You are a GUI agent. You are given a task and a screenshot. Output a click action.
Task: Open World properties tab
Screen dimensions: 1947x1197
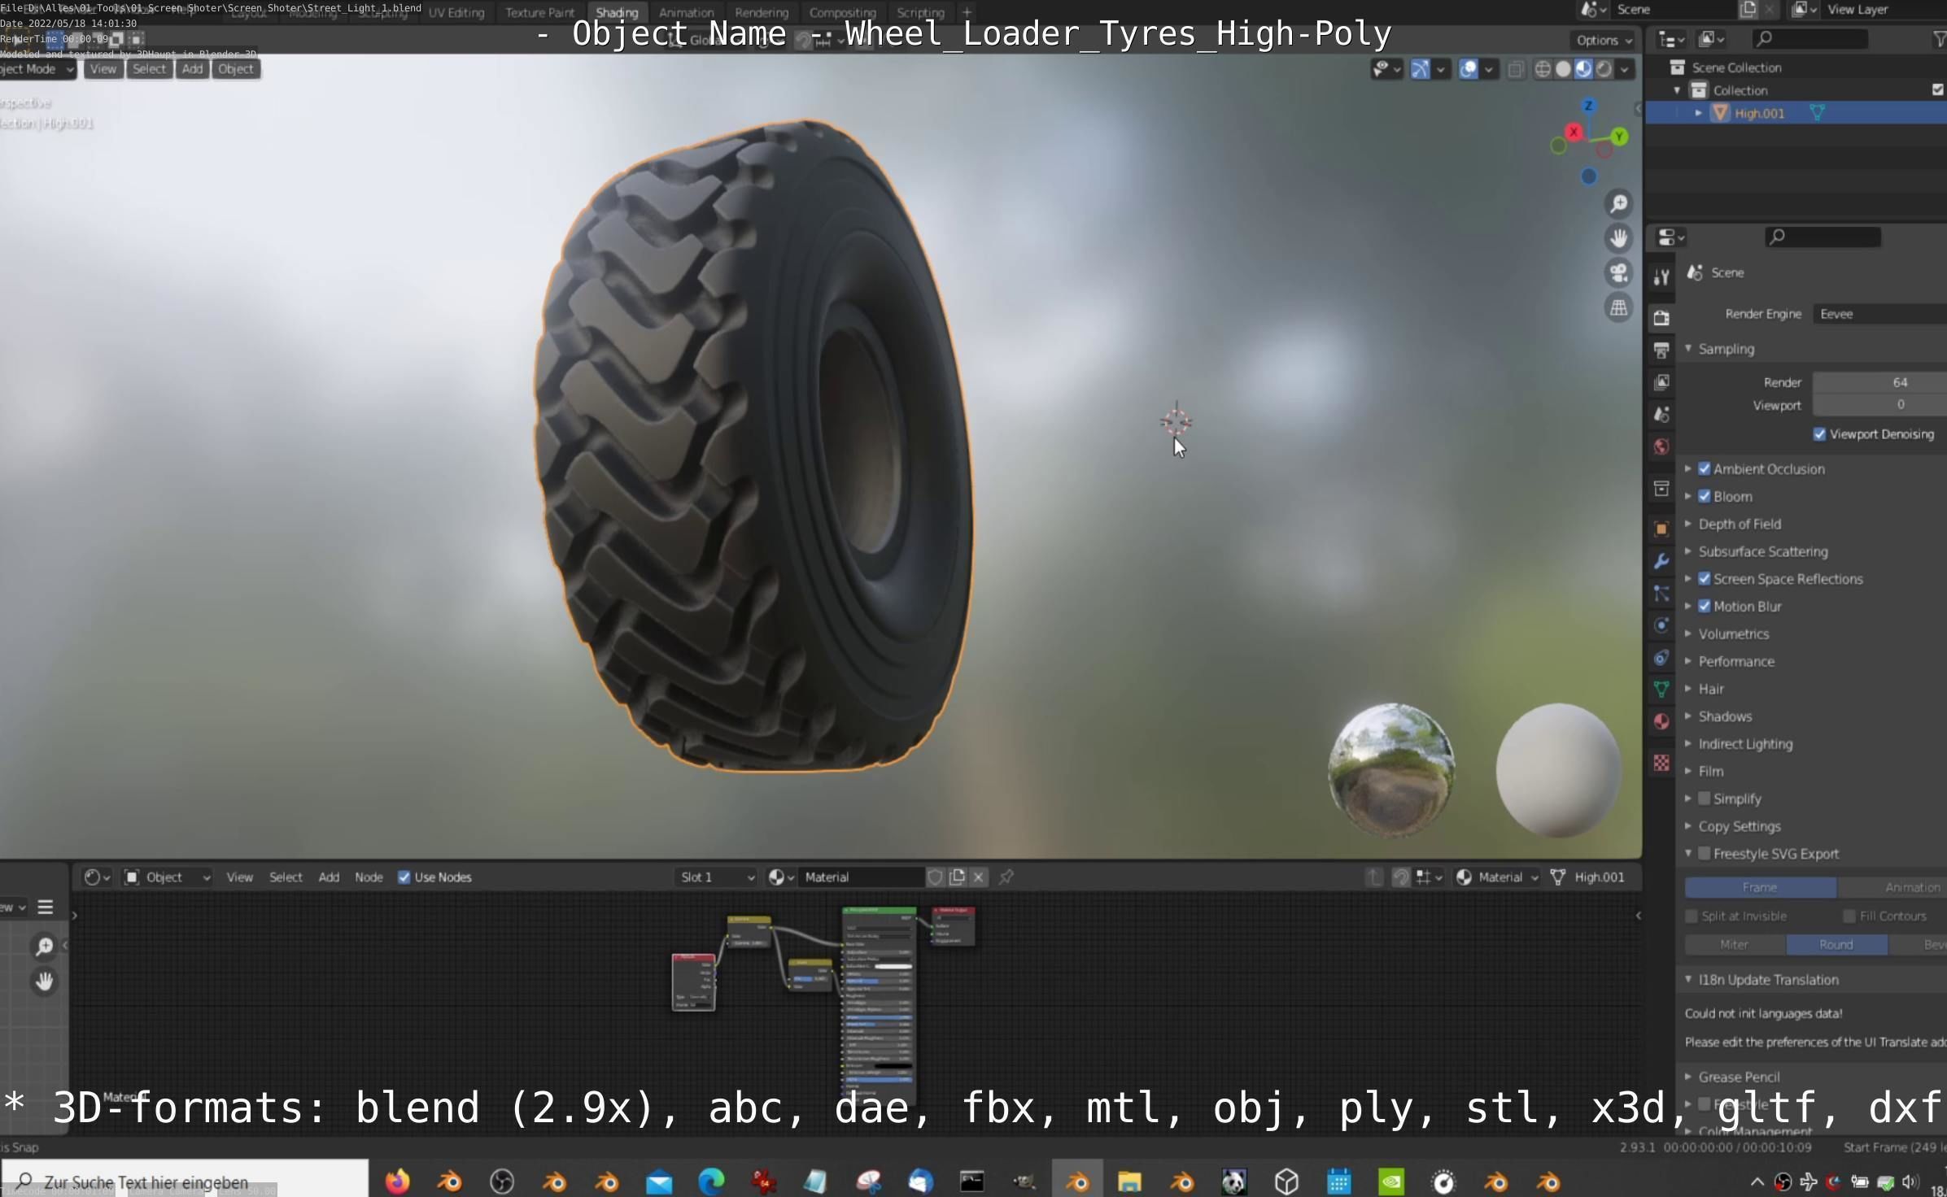(1661, 446)
